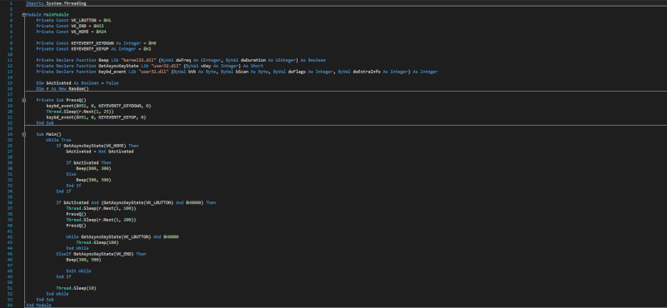Click 'bScan' parameter on line 13

point(242,72)
